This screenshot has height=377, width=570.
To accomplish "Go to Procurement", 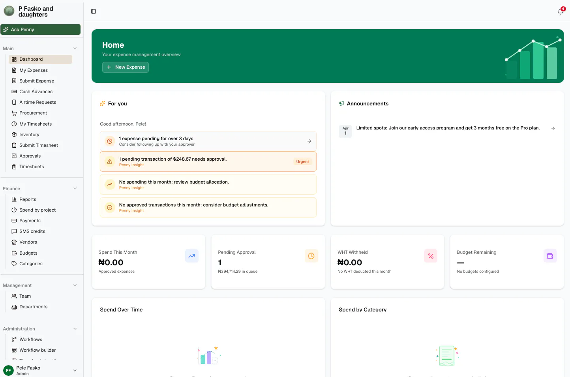I will [40, 113].
